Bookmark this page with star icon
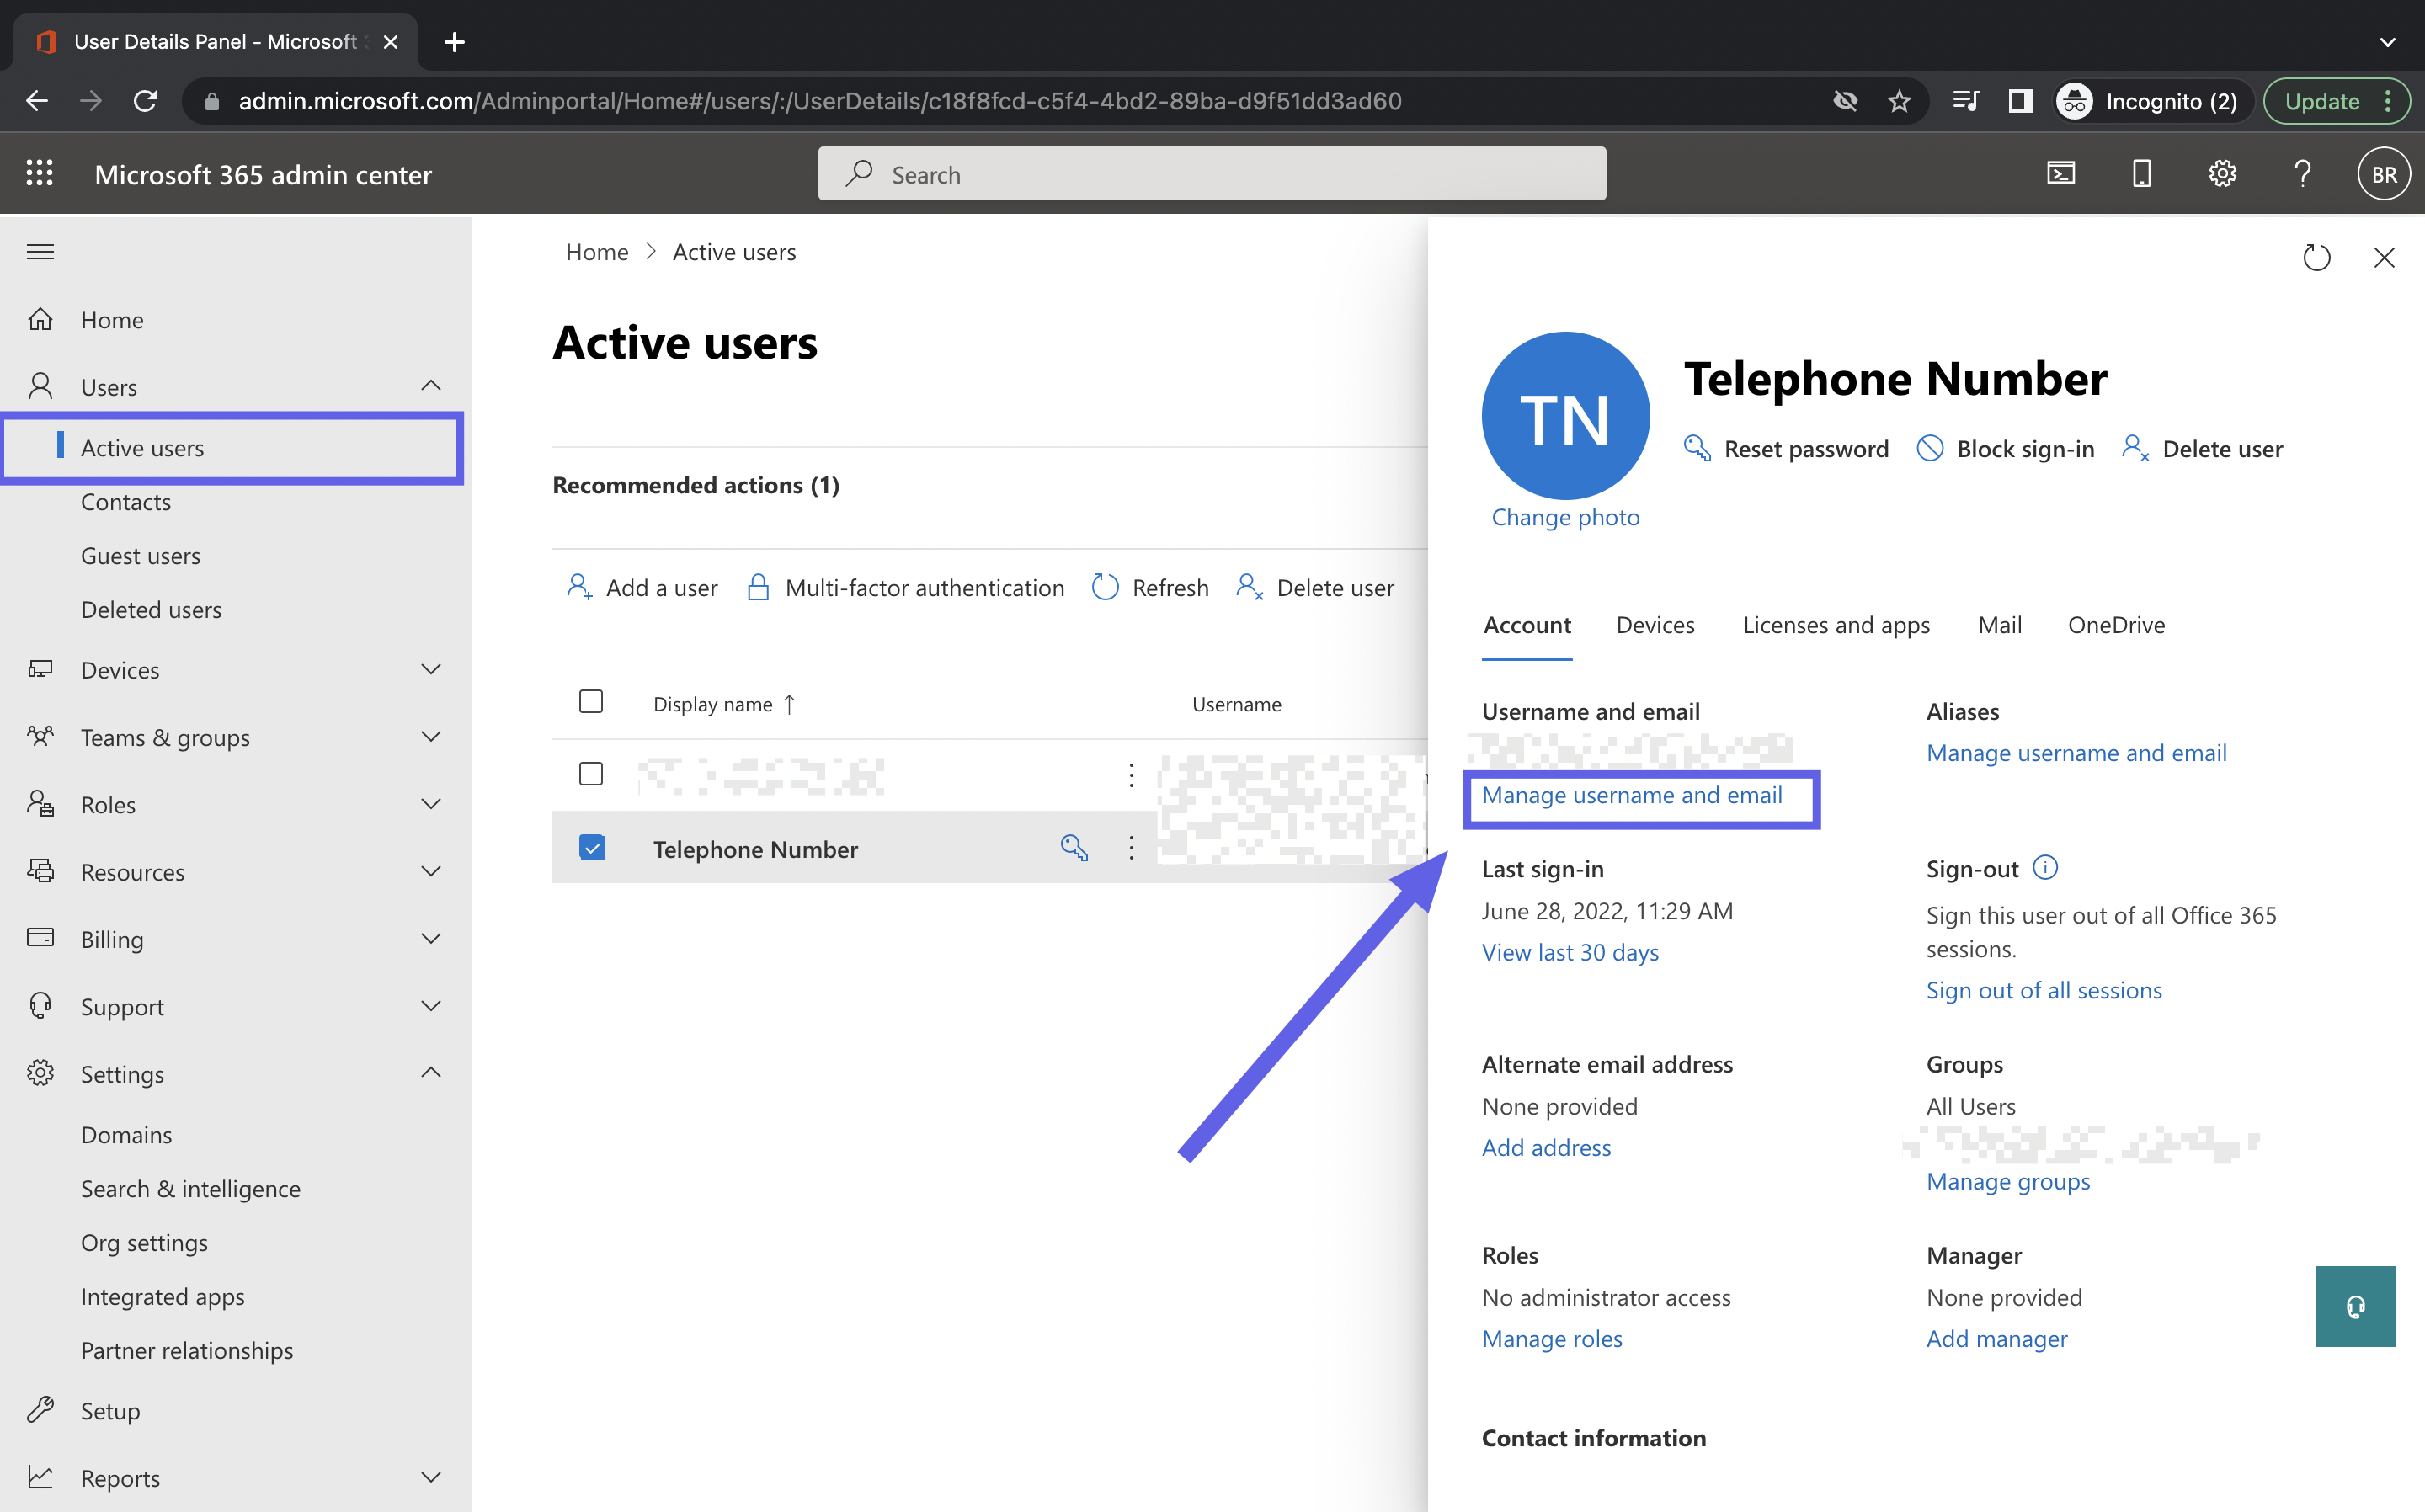The width and height of the screenshot is (2425, 1512). 1899,101
